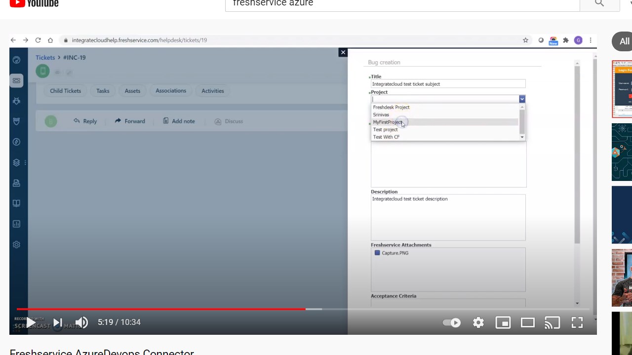Choose Test With CF option
Viewport: 632px width, 355px height.
(444, 137)
